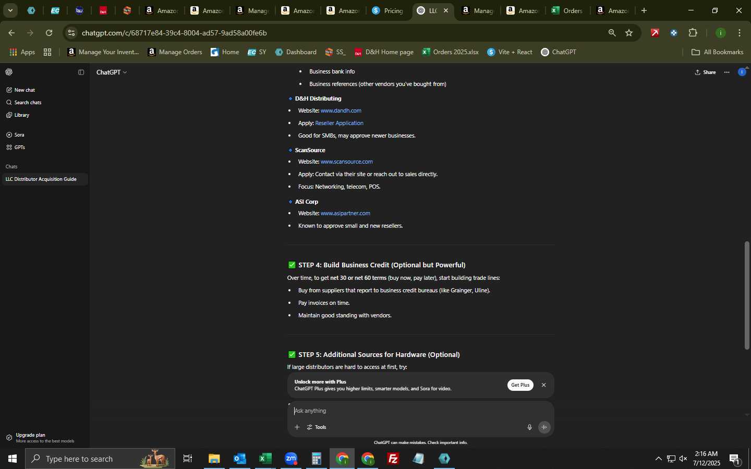
Task: Reload the current page
Action: click(x=49, y=33)
